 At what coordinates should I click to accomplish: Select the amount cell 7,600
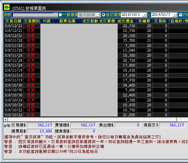click(127, 90)
